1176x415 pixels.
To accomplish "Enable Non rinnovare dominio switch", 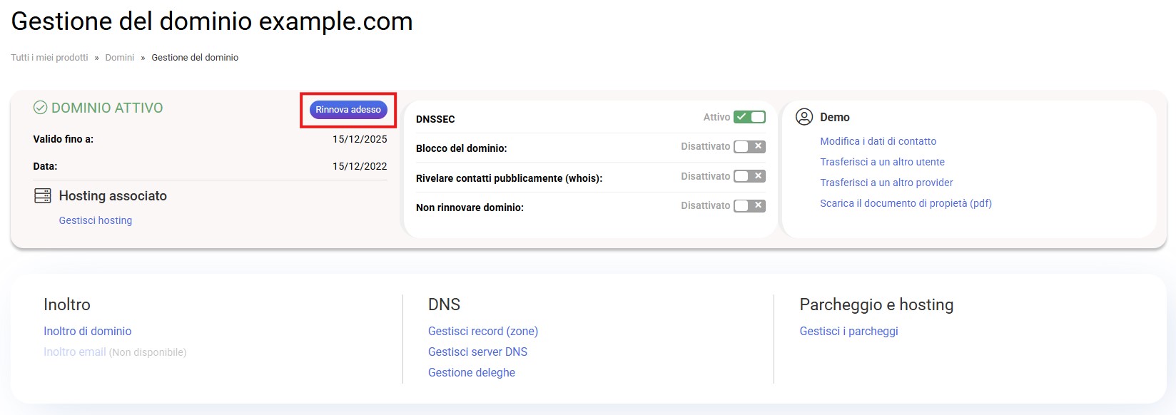I will [749, 205].
